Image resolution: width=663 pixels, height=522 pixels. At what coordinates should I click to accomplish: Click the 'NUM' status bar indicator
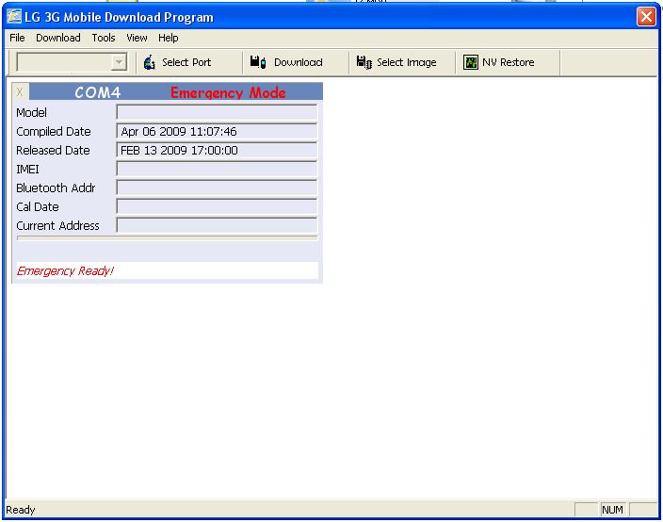[x=612, y=510]
